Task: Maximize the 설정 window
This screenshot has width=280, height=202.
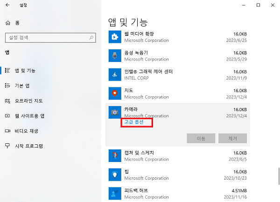Action: click(258, 5)
